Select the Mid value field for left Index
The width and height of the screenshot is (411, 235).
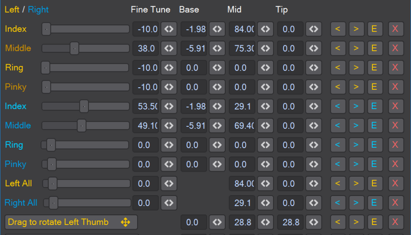click(242, 29)
